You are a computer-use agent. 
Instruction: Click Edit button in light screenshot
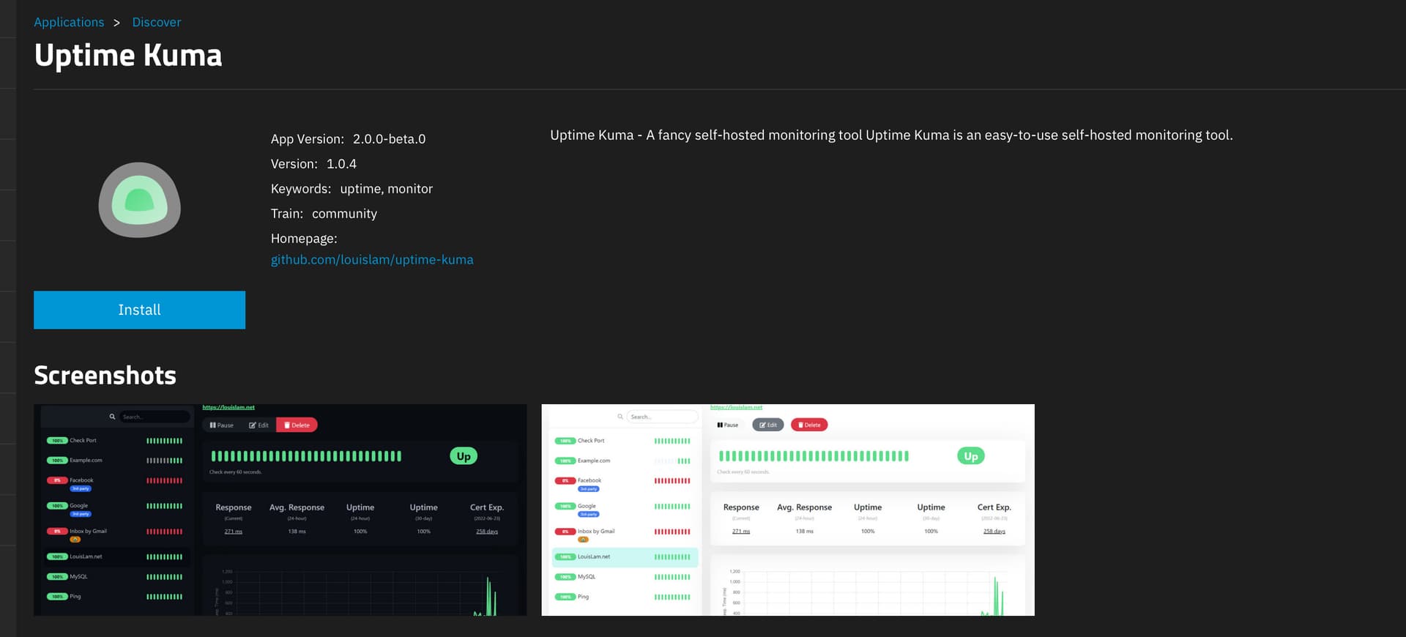tap(767, 425)
